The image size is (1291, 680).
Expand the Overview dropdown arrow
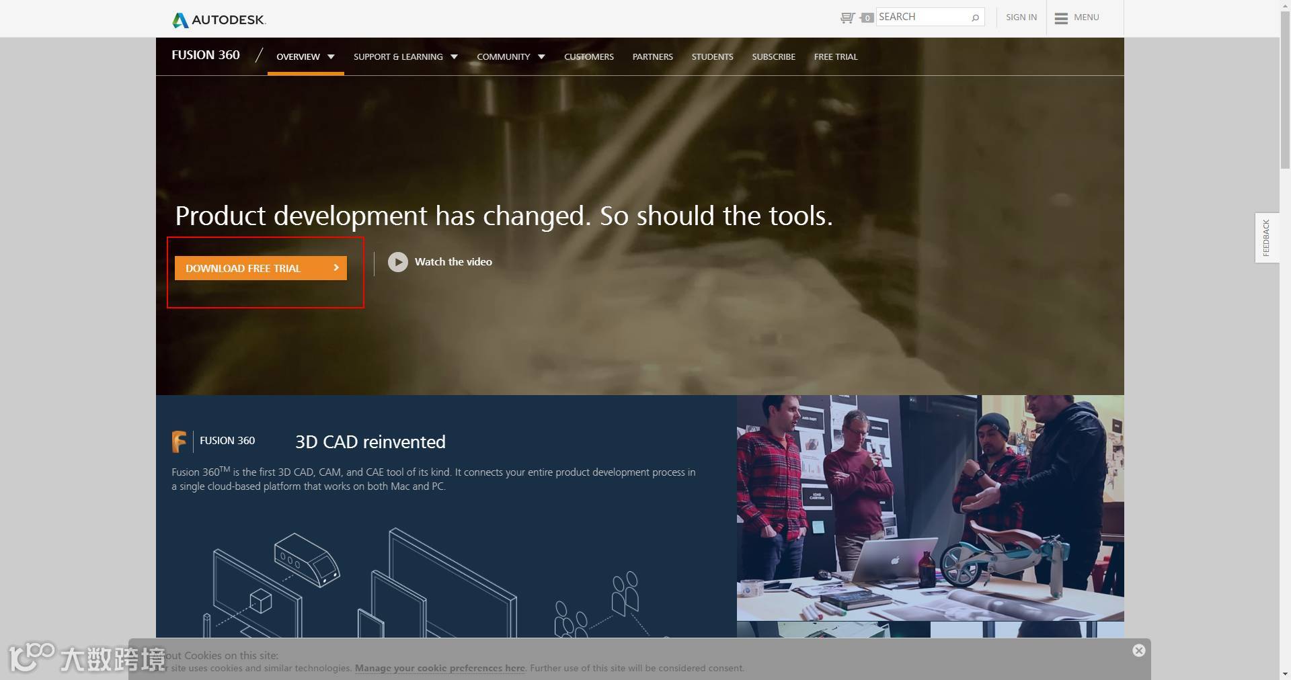[331, 57]
